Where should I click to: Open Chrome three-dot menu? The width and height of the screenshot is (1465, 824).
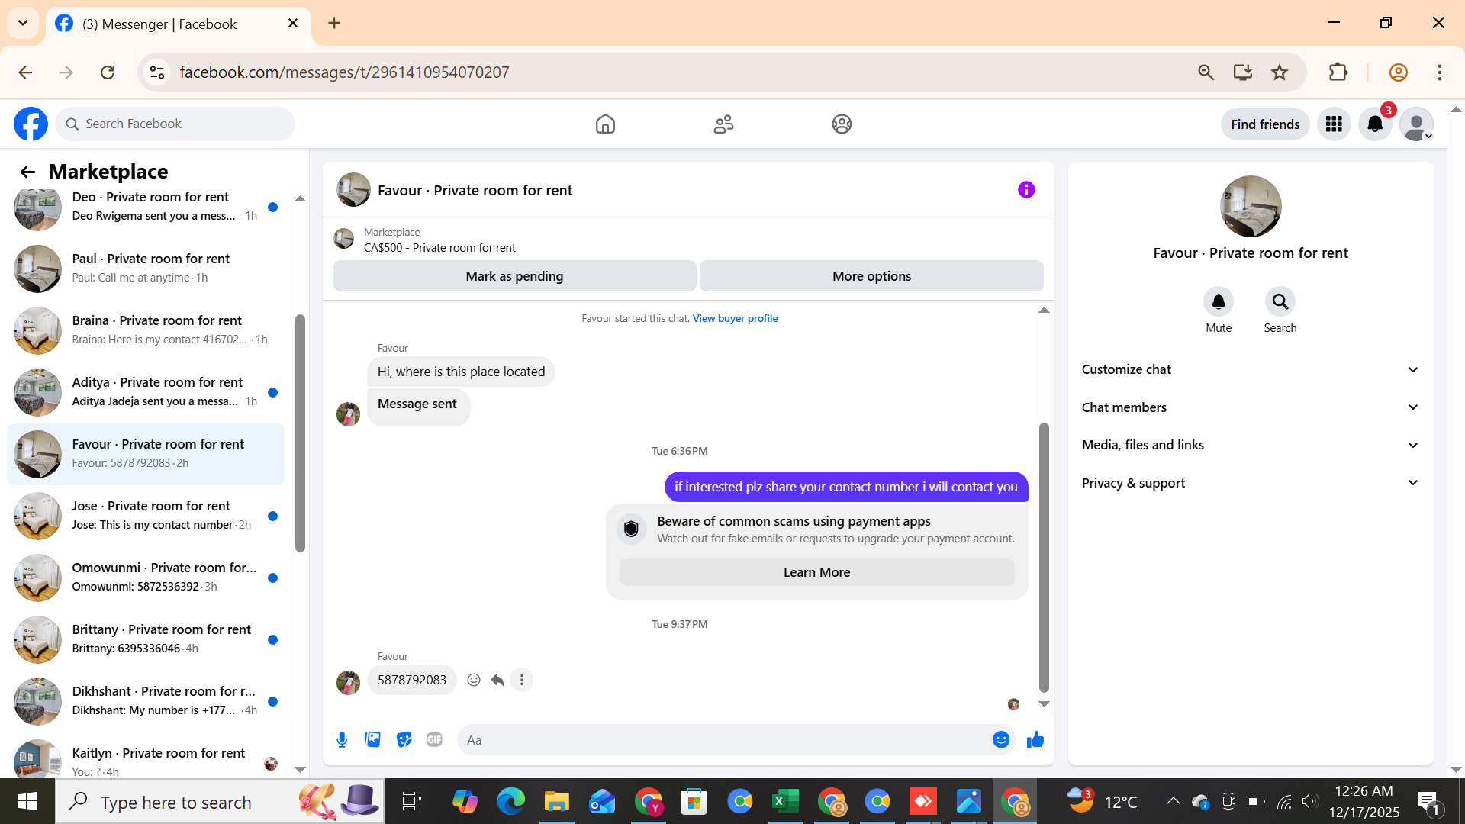tap(1440, 72)
